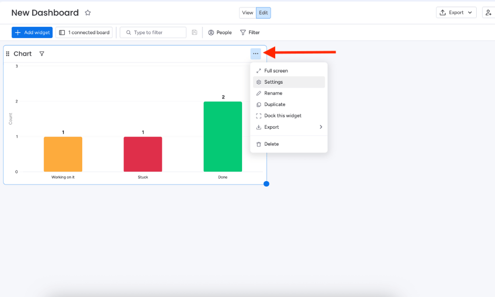Click the dashboard Filter button
The image size is (495, 297).
249,33
